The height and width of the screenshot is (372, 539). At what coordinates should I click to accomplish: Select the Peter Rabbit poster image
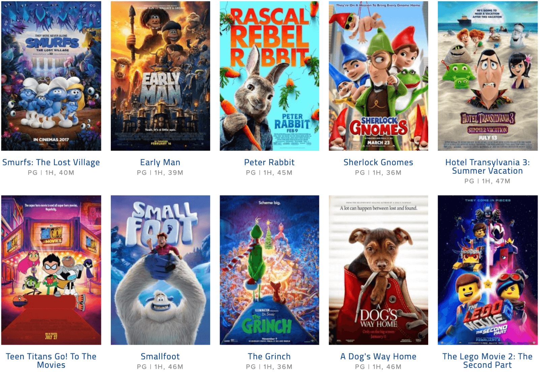(x=269, y=76)
